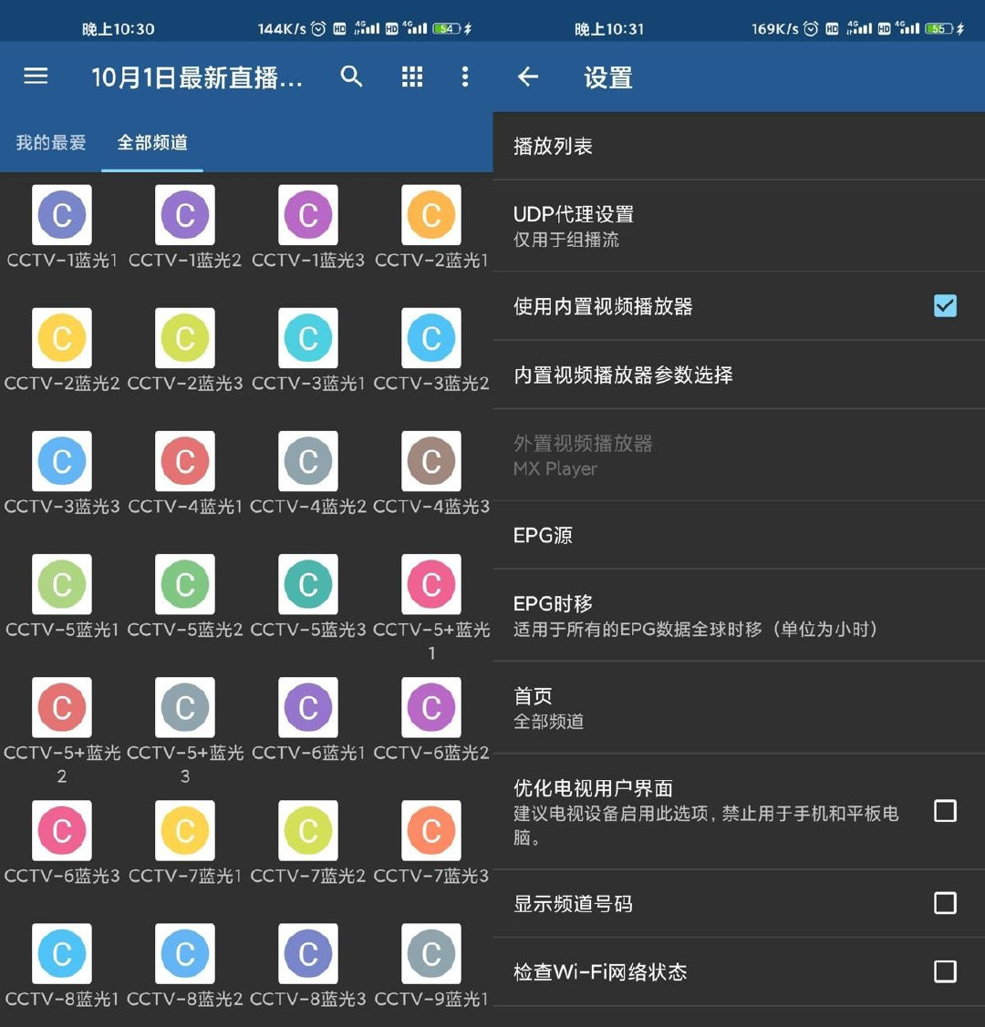
Task: Open CCTV-2蓝光3 channel icon
Action: tap(185, 338)
